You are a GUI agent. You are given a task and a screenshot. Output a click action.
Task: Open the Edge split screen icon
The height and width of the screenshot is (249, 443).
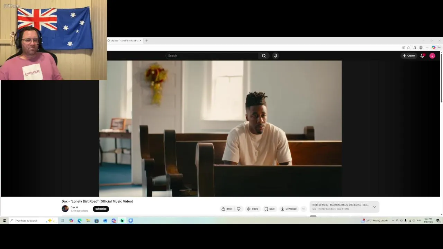pos(403,47)
